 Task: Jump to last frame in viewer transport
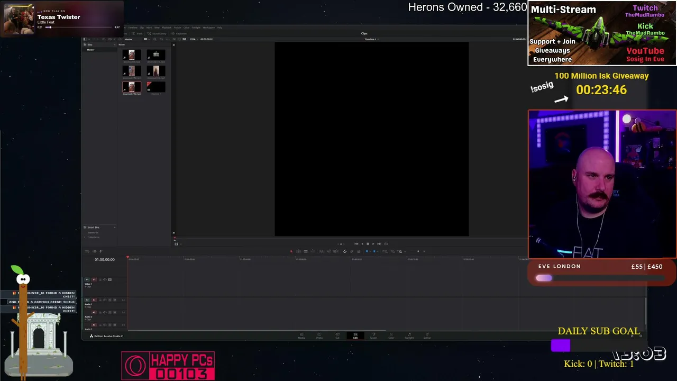(379, 244)
